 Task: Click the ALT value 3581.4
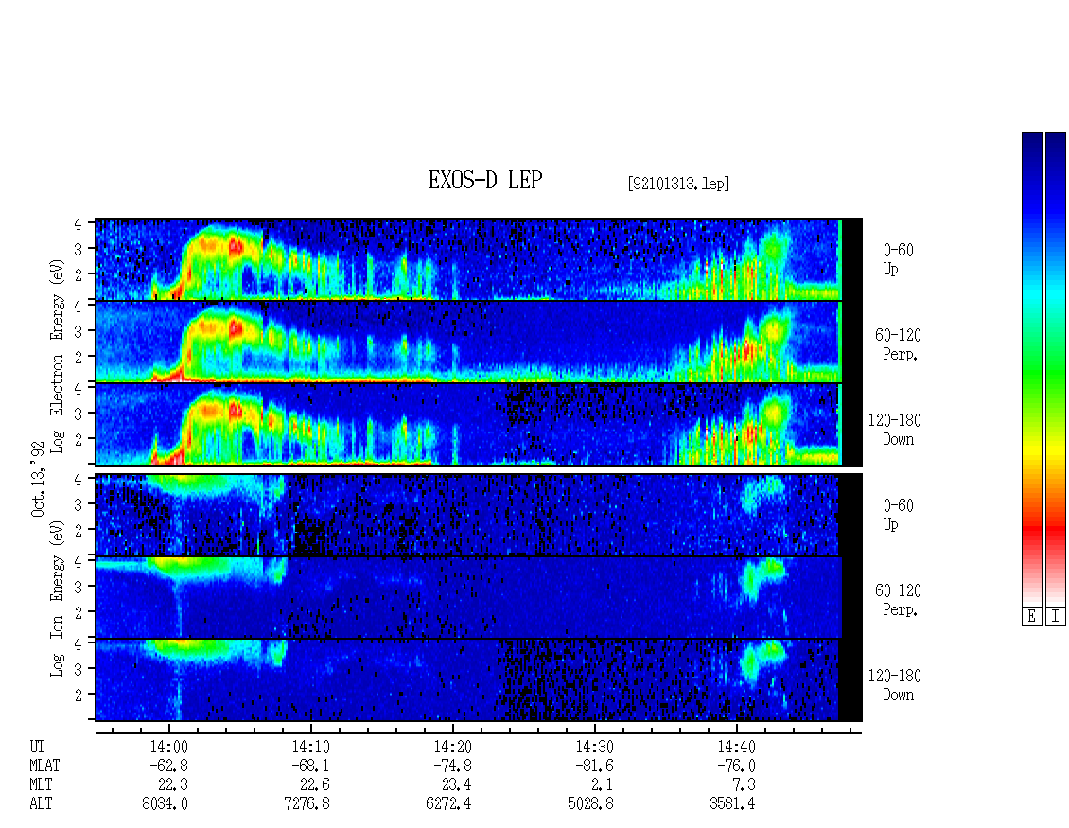click(x=732, y=804)
